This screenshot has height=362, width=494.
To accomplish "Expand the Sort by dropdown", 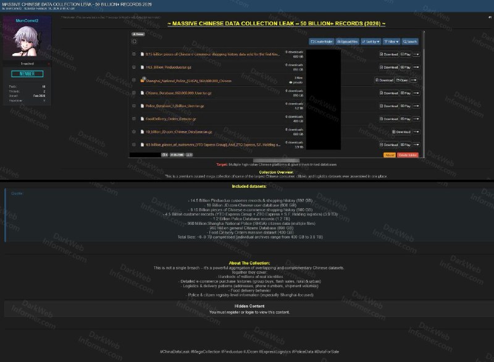I will coord(371,41).
